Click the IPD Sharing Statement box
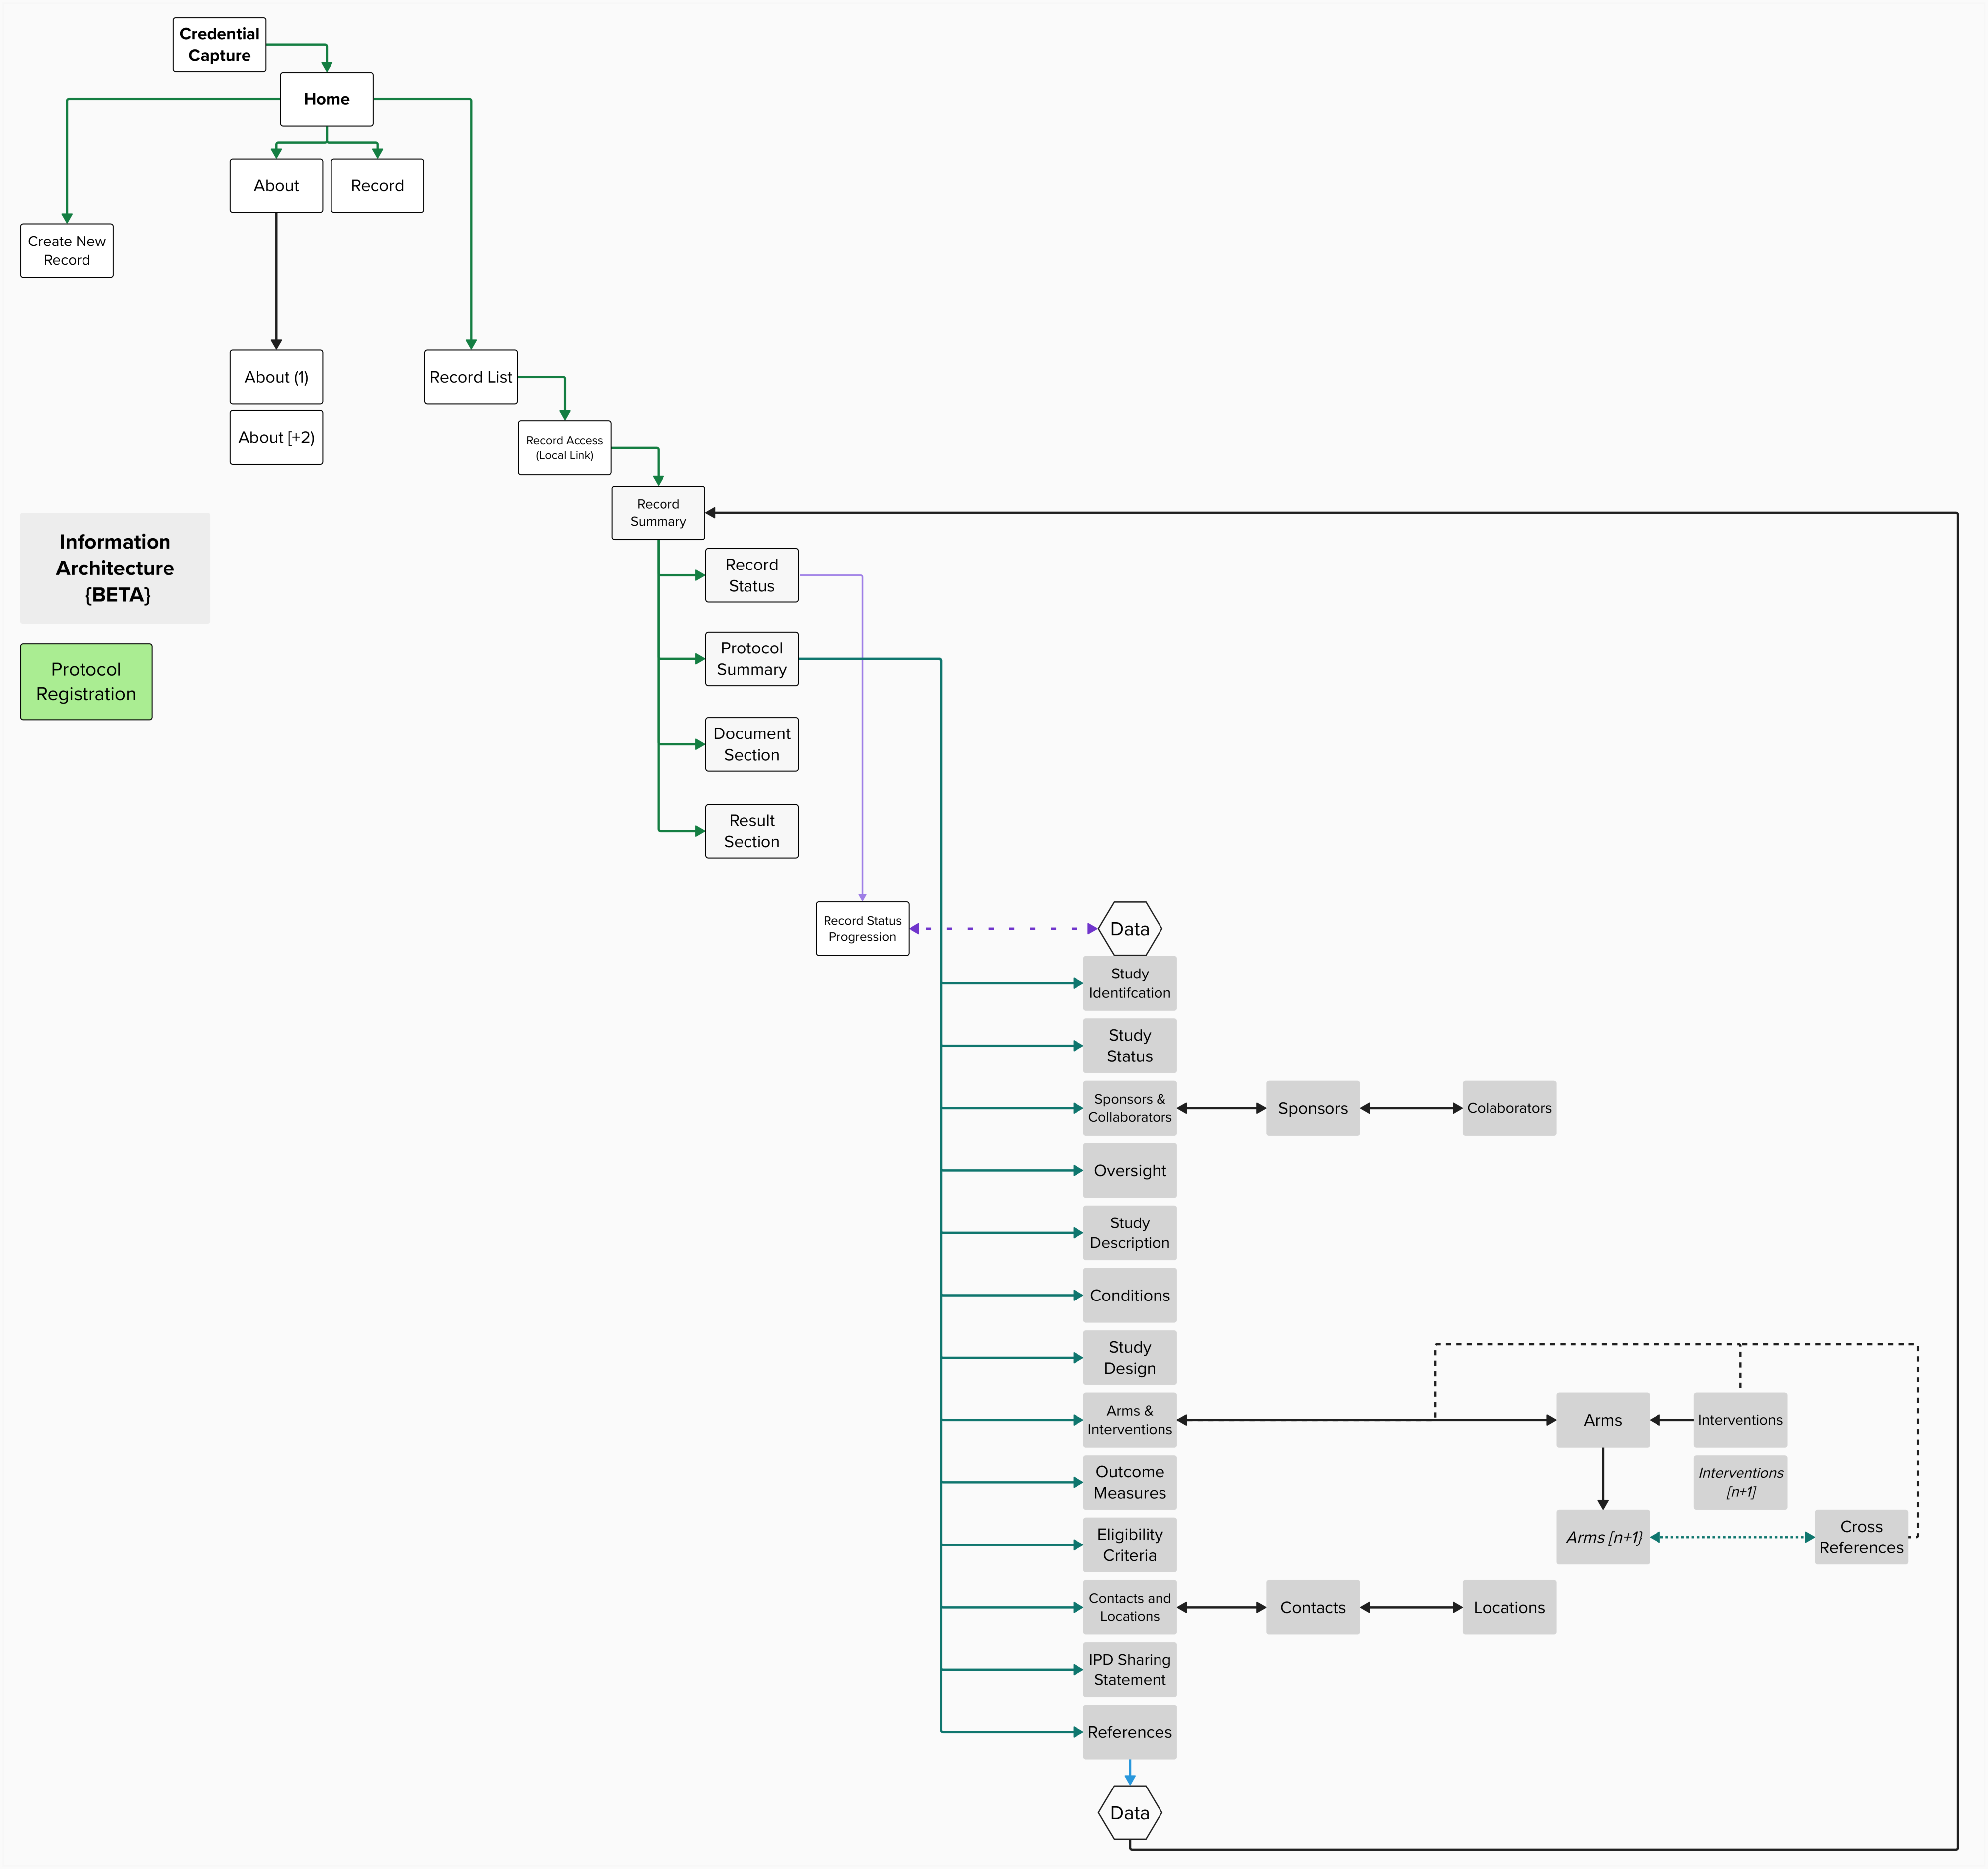 [1129, 1669]
